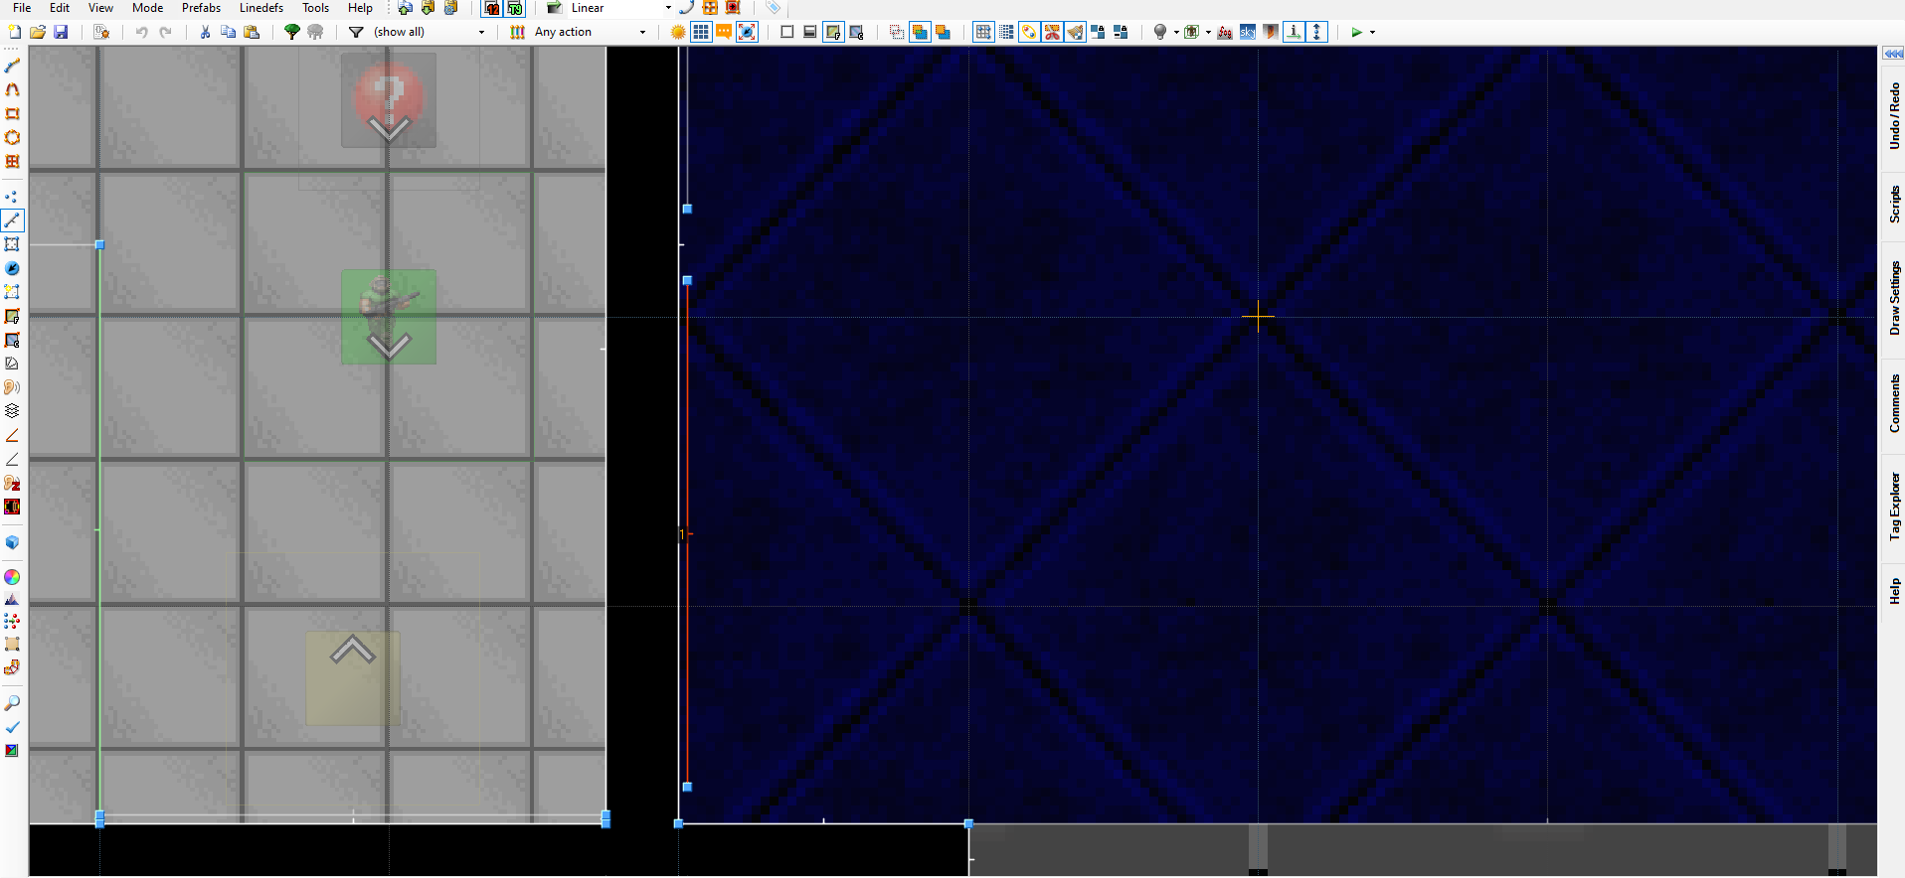Select ceiling textures view mode
1905x878 pixels.
(856, 32)
